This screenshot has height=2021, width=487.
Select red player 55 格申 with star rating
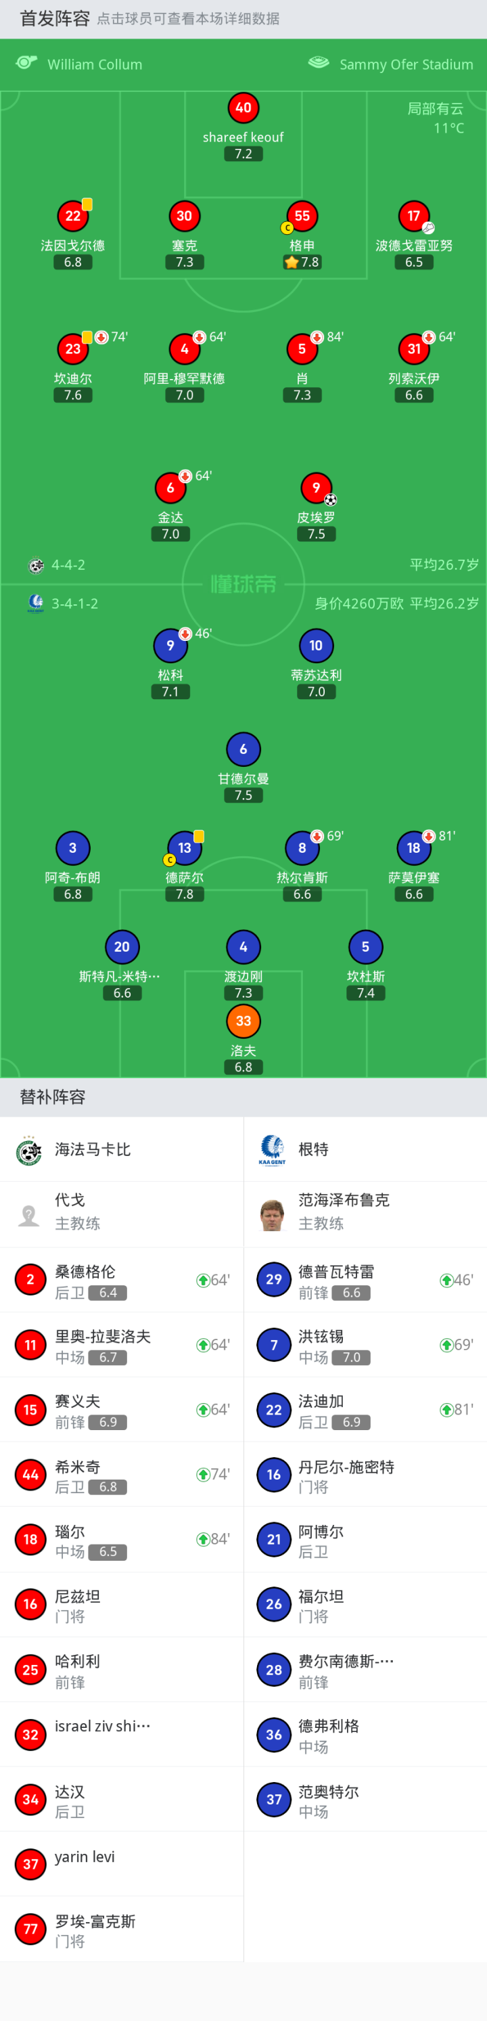pyautogui.click(x=302, y=217)
